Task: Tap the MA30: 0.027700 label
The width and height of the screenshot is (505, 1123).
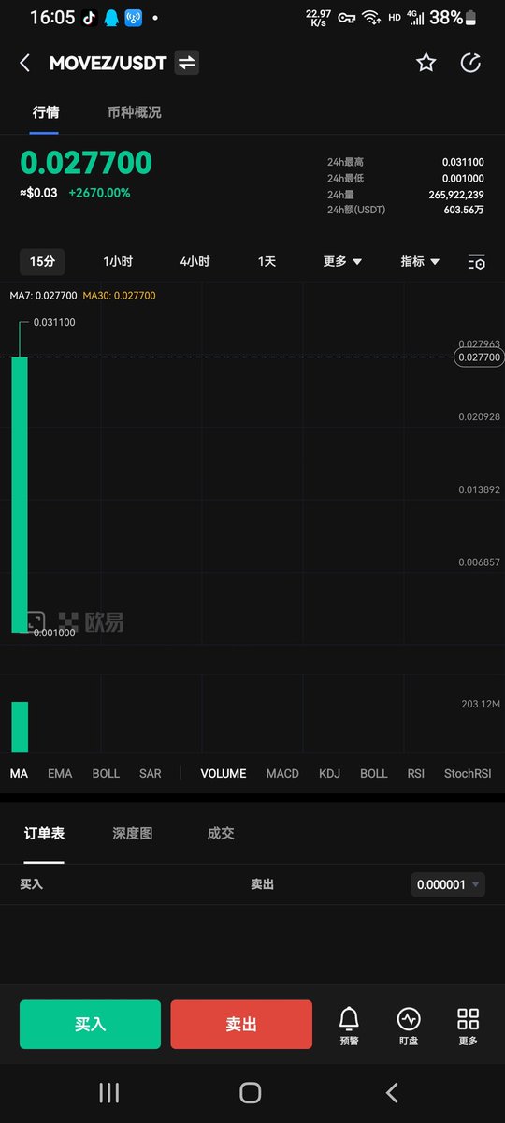Action: 120,296
